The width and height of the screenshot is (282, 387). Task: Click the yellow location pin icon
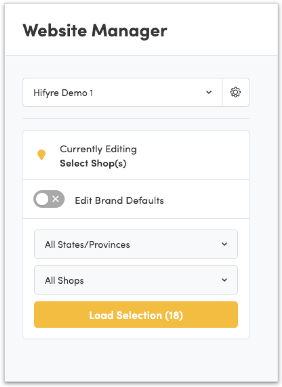[x=41, y=155]
